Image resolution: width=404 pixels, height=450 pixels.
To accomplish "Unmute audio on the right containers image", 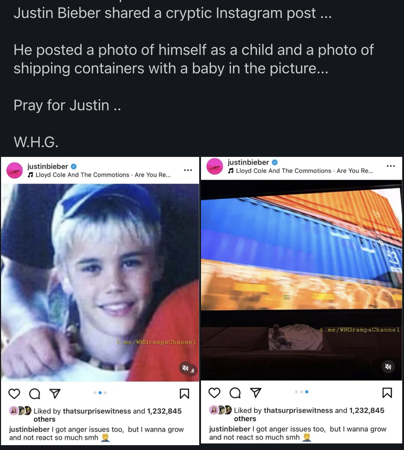I will click(x=388, y=366).
